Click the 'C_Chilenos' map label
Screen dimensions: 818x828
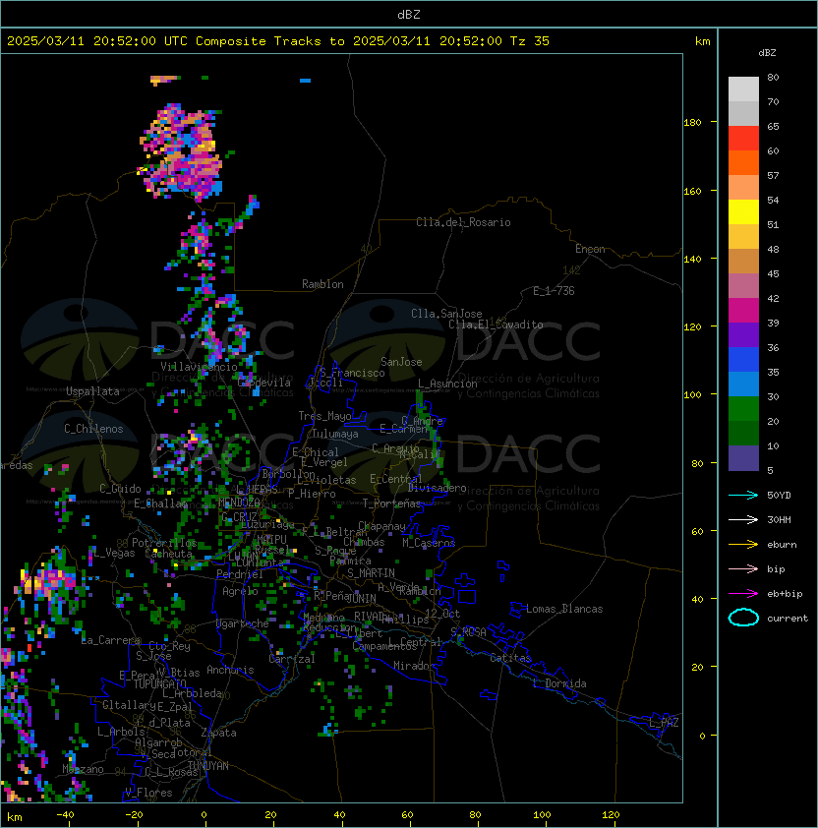(x=93, y=429)
